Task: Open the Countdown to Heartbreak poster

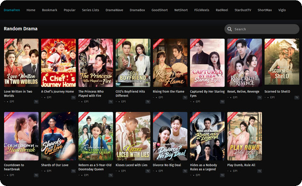Action: 21,136
